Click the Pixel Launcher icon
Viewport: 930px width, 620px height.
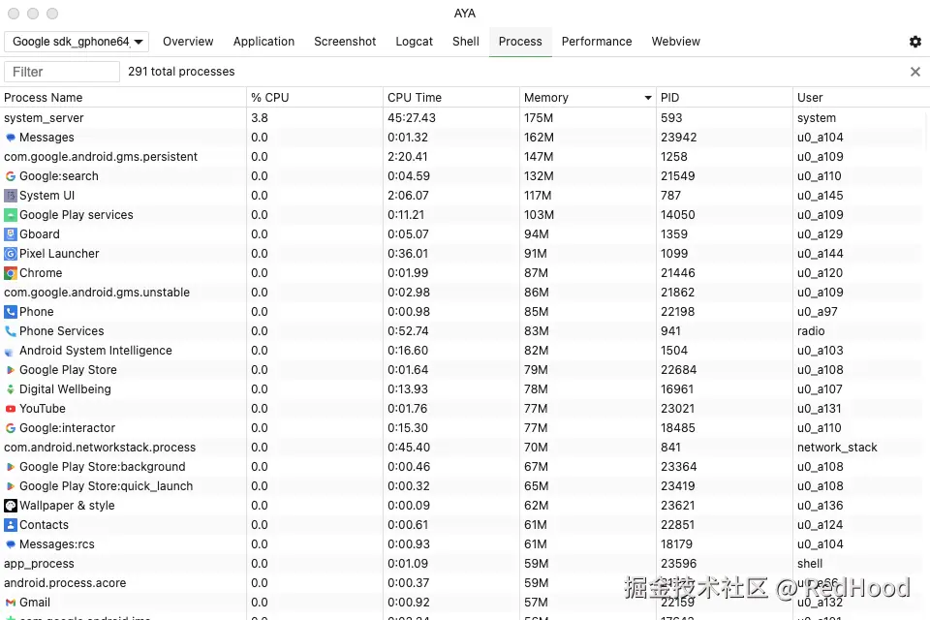click(x=10, y=254)
